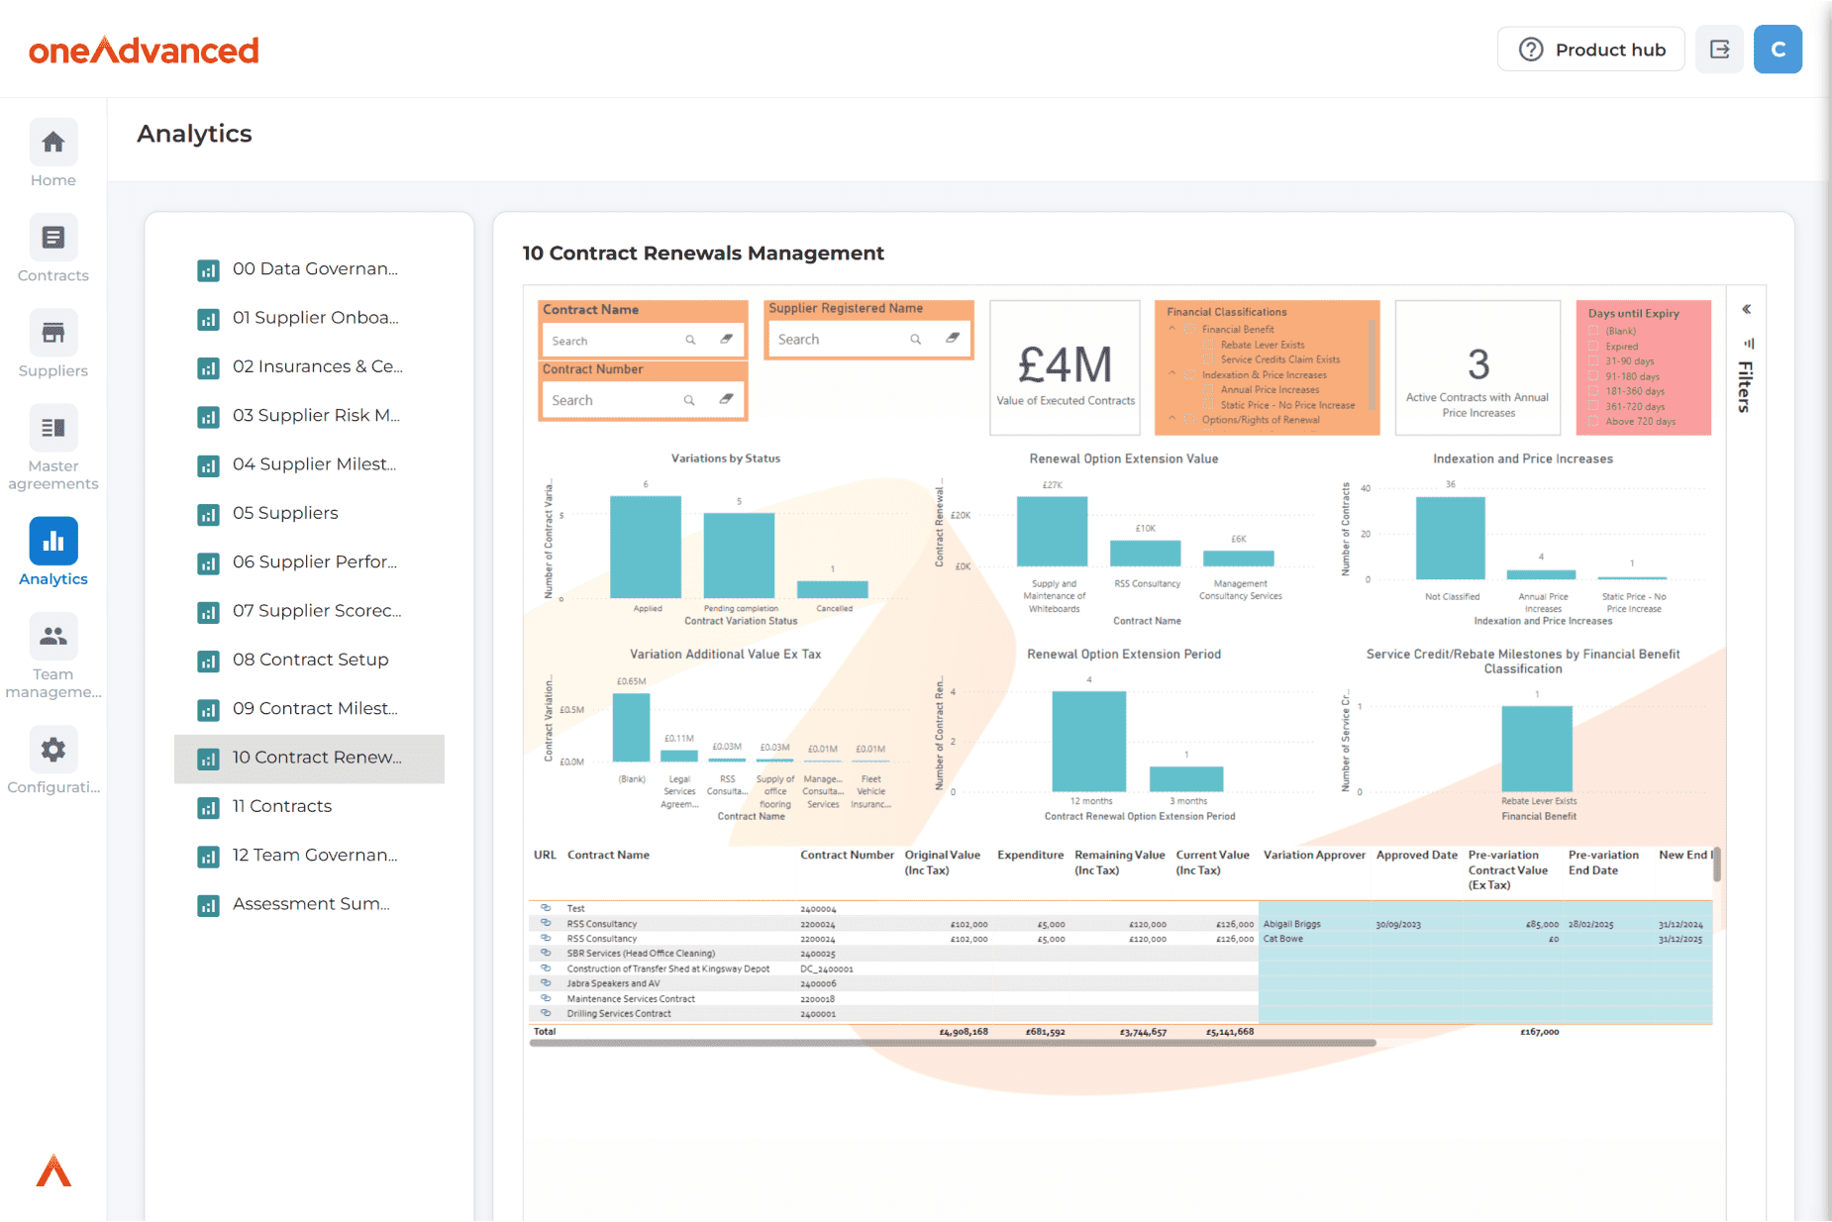Go to Contracts in the sidebar

[x=53, y=239]
